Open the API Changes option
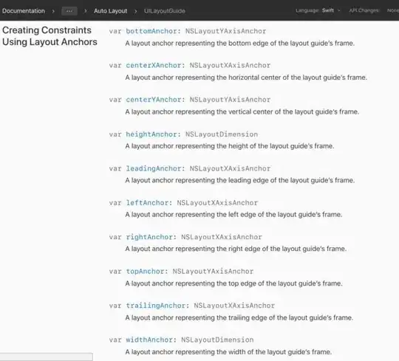 [x=364, y=10]
